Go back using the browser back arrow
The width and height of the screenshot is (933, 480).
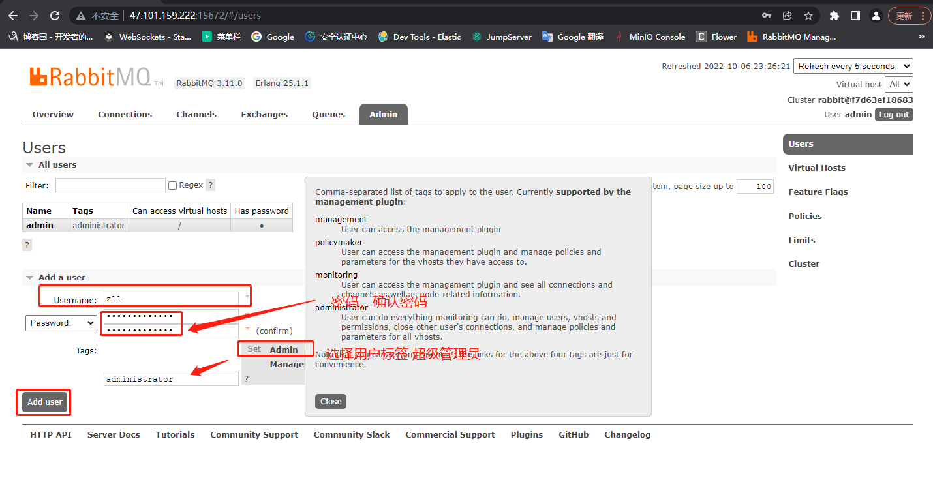coord(13,16)
